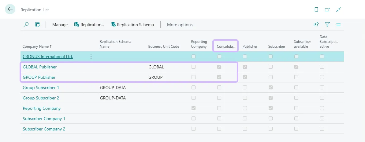The width and height of the screenshot is (365, 142).
Task: Open Group Subscriber 2 link
Action: (x=41, y=98)
